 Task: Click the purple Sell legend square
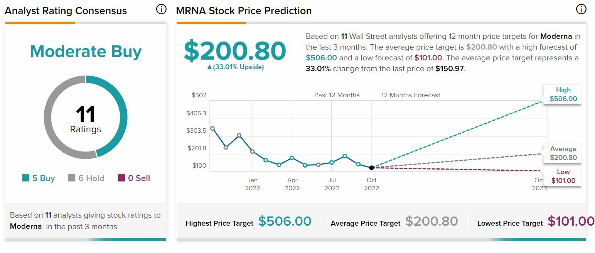coord(121,178)
